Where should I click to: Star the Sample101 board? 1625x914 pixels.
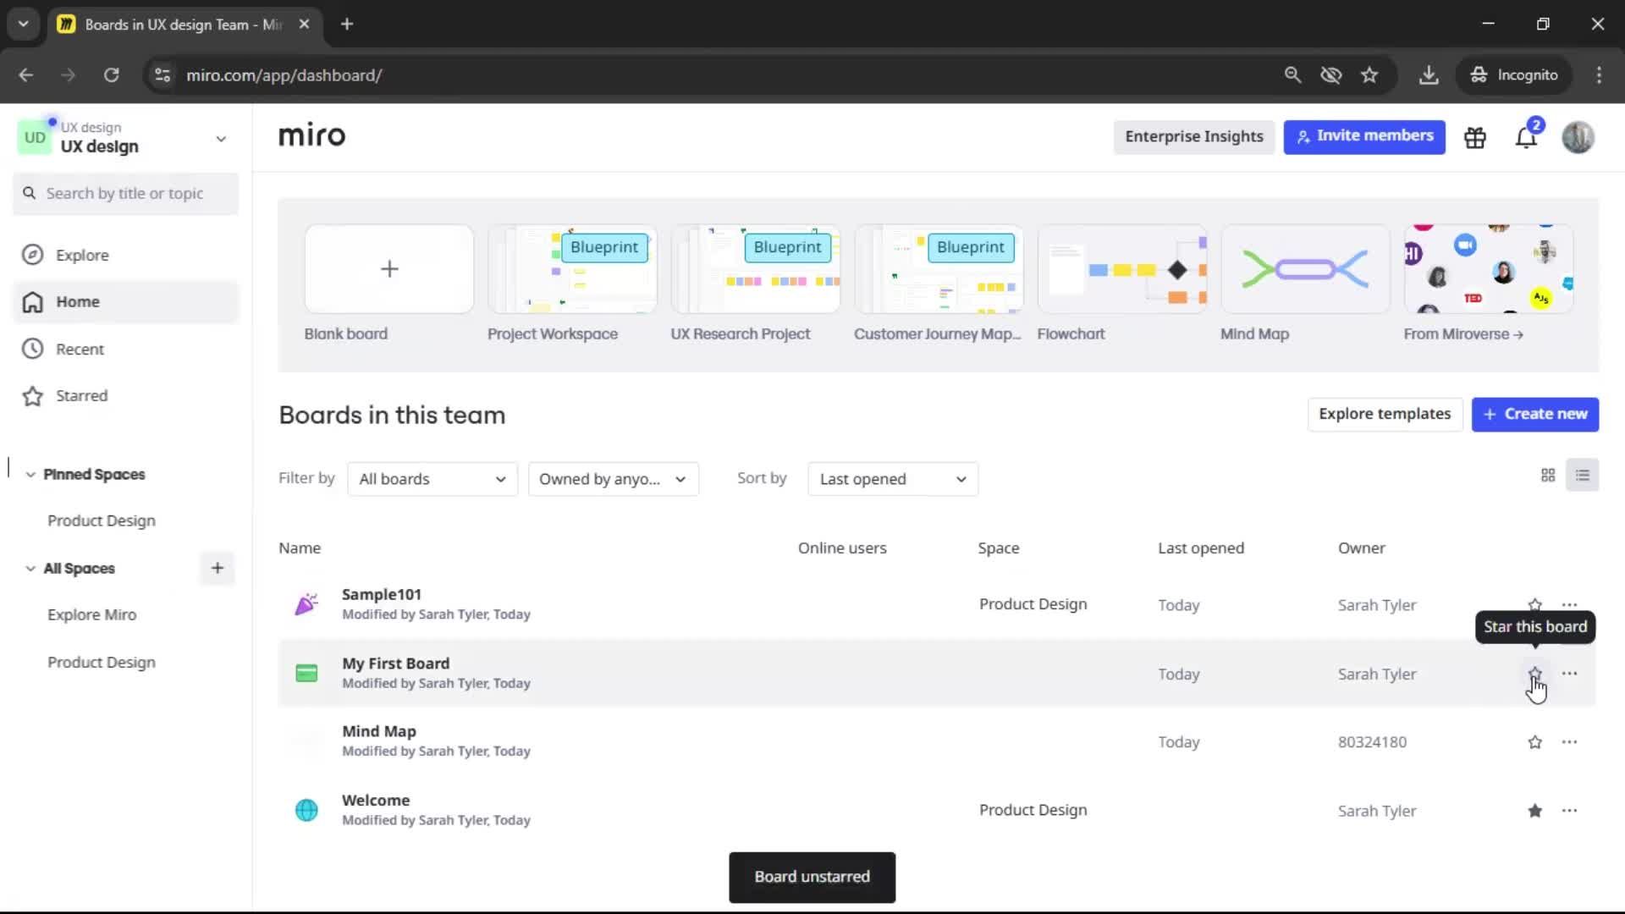[x=1534, y=604]
